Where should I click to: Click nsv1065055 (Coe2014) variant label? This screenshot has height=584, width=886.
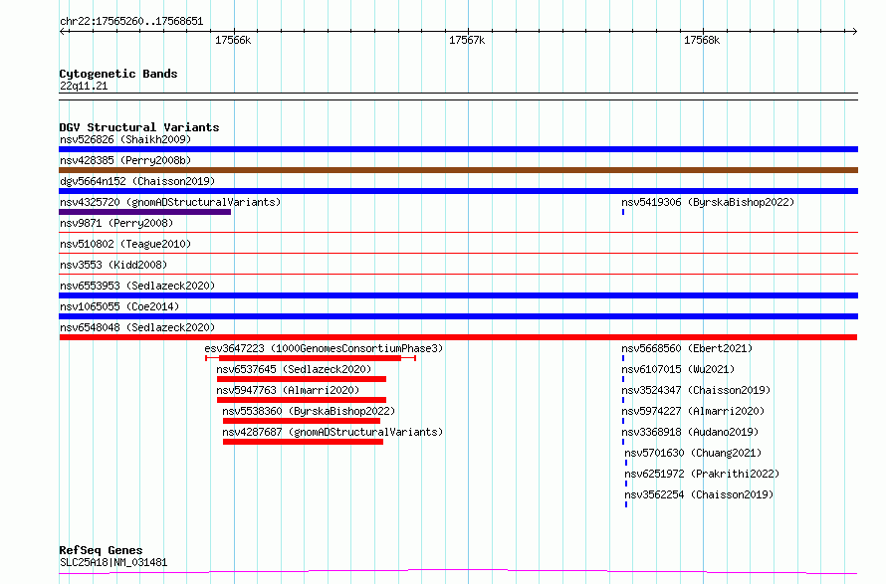point(119,306)
